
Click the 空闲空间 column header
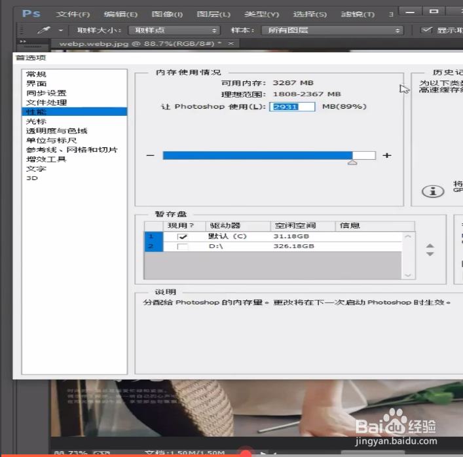(x=303, y=226)
